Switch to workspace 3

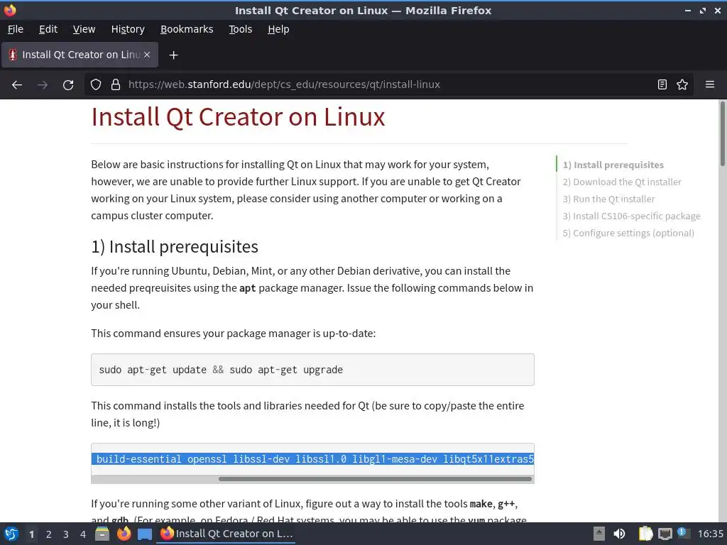coord(66,534)
